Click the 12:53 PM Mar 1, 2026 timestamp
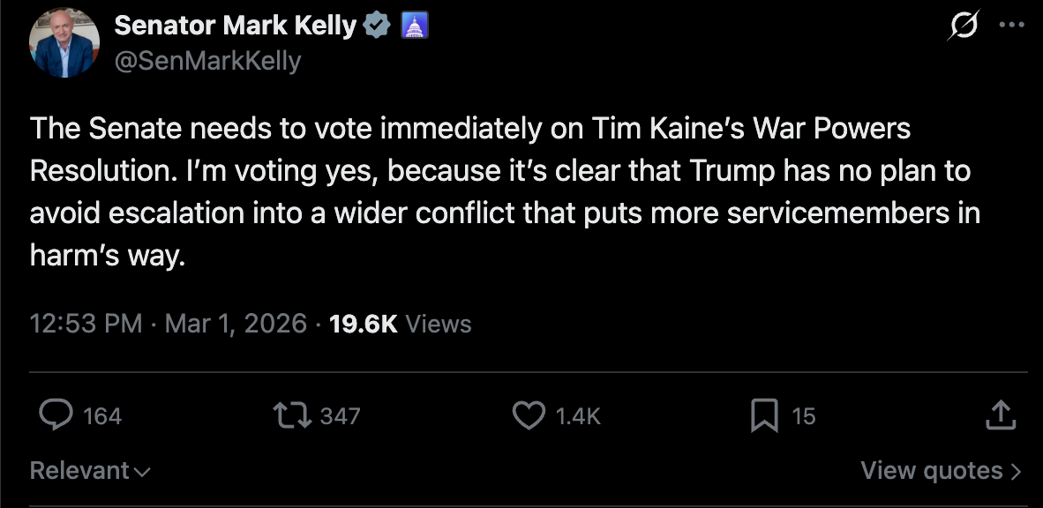The height and width of the screenshot is (508, 1043). click(168, 324)
